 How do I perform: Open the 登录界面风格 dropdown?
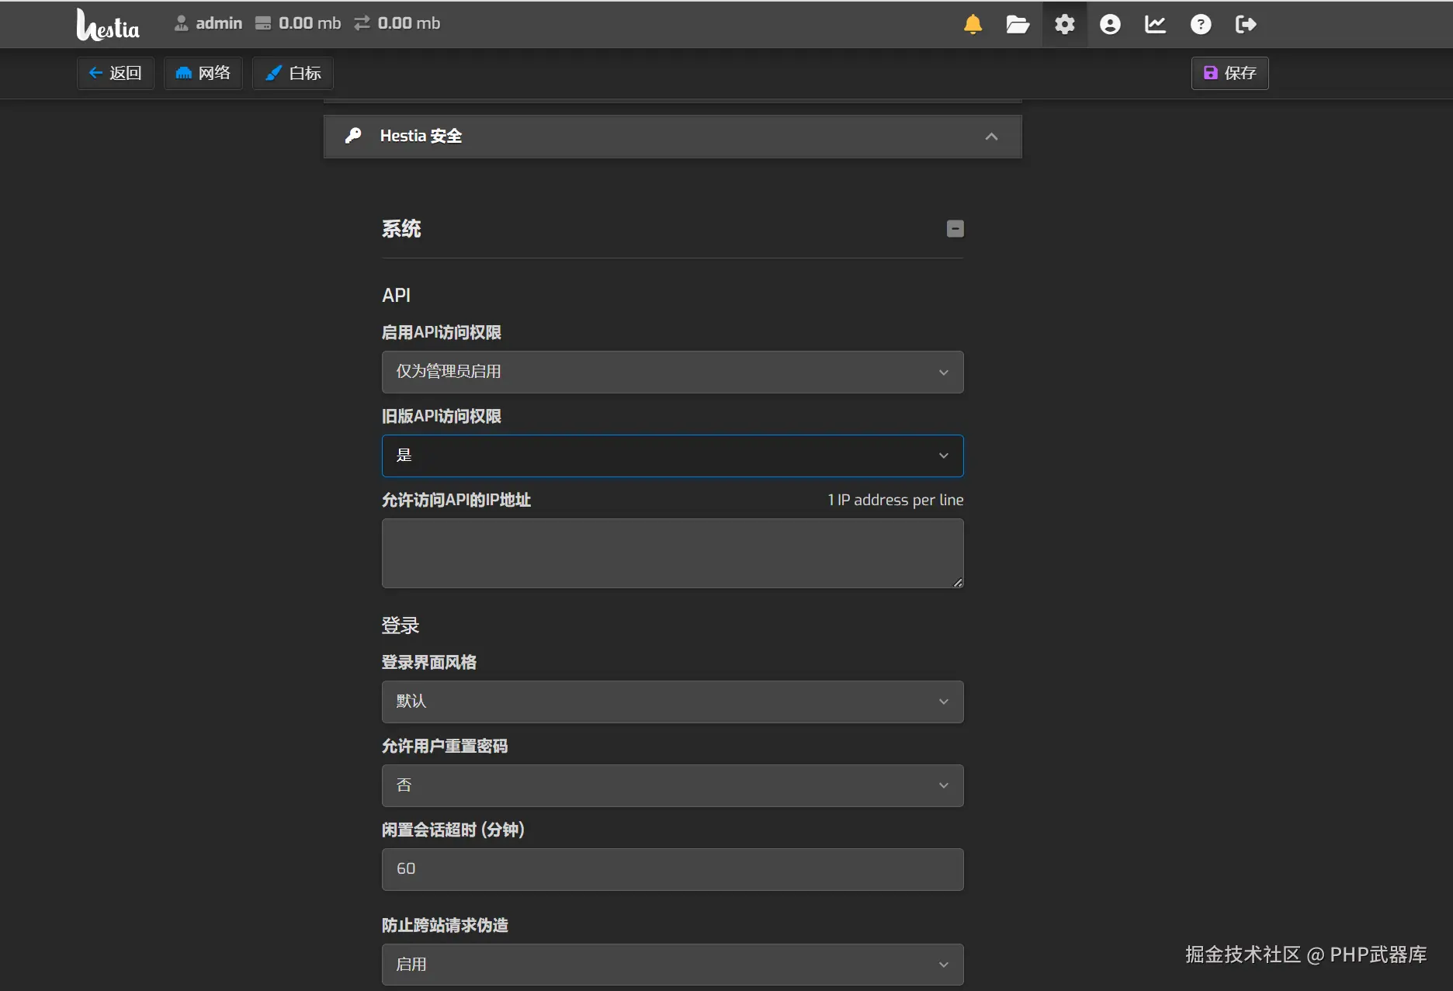(x=672, y=702)
